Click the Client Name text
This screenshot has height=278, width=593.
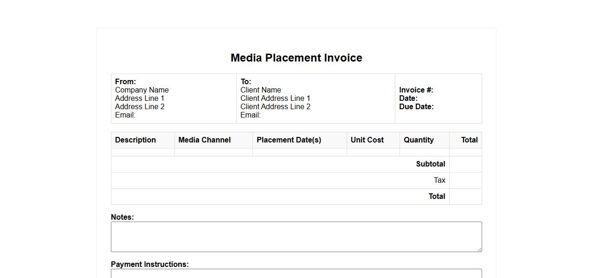[260, 90]
